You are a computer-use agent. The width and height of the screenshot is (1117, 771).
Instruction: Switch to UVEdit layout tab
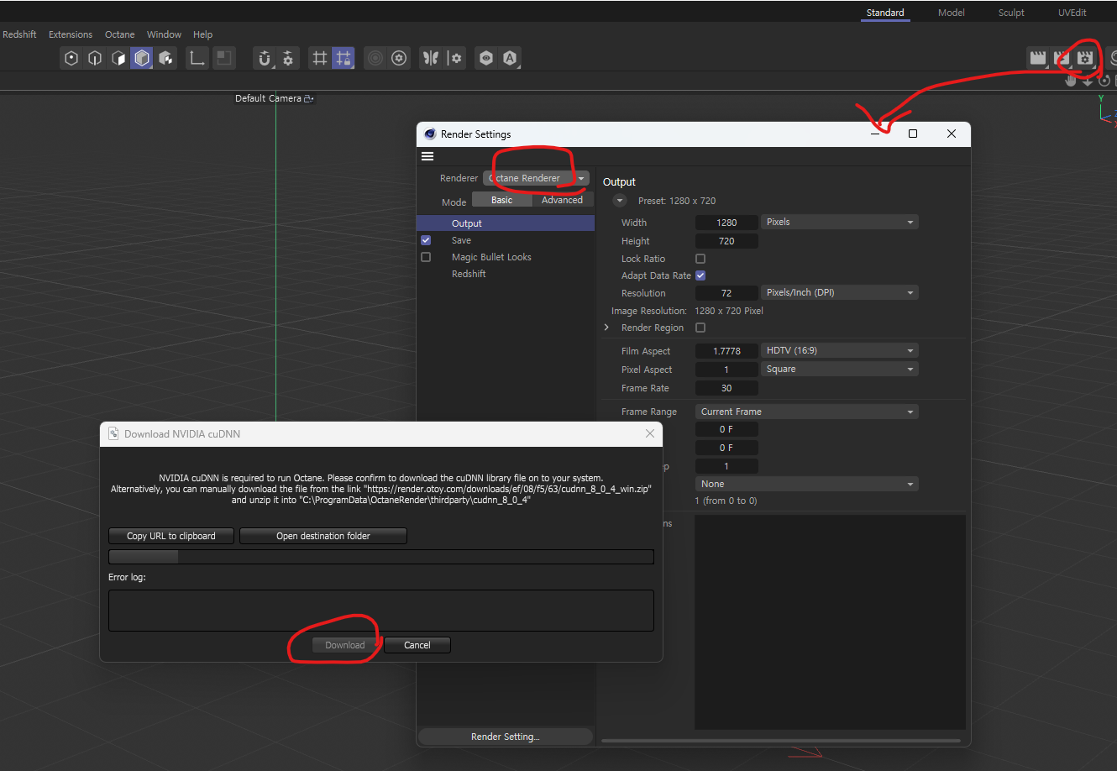point(1072,13)
